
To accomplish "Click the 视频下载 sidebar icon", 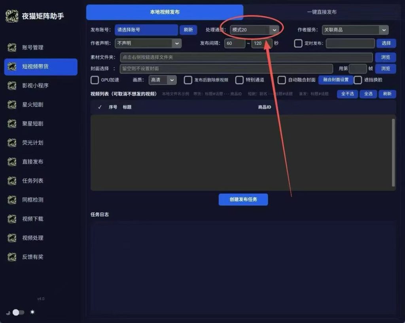I will point(12,219).
